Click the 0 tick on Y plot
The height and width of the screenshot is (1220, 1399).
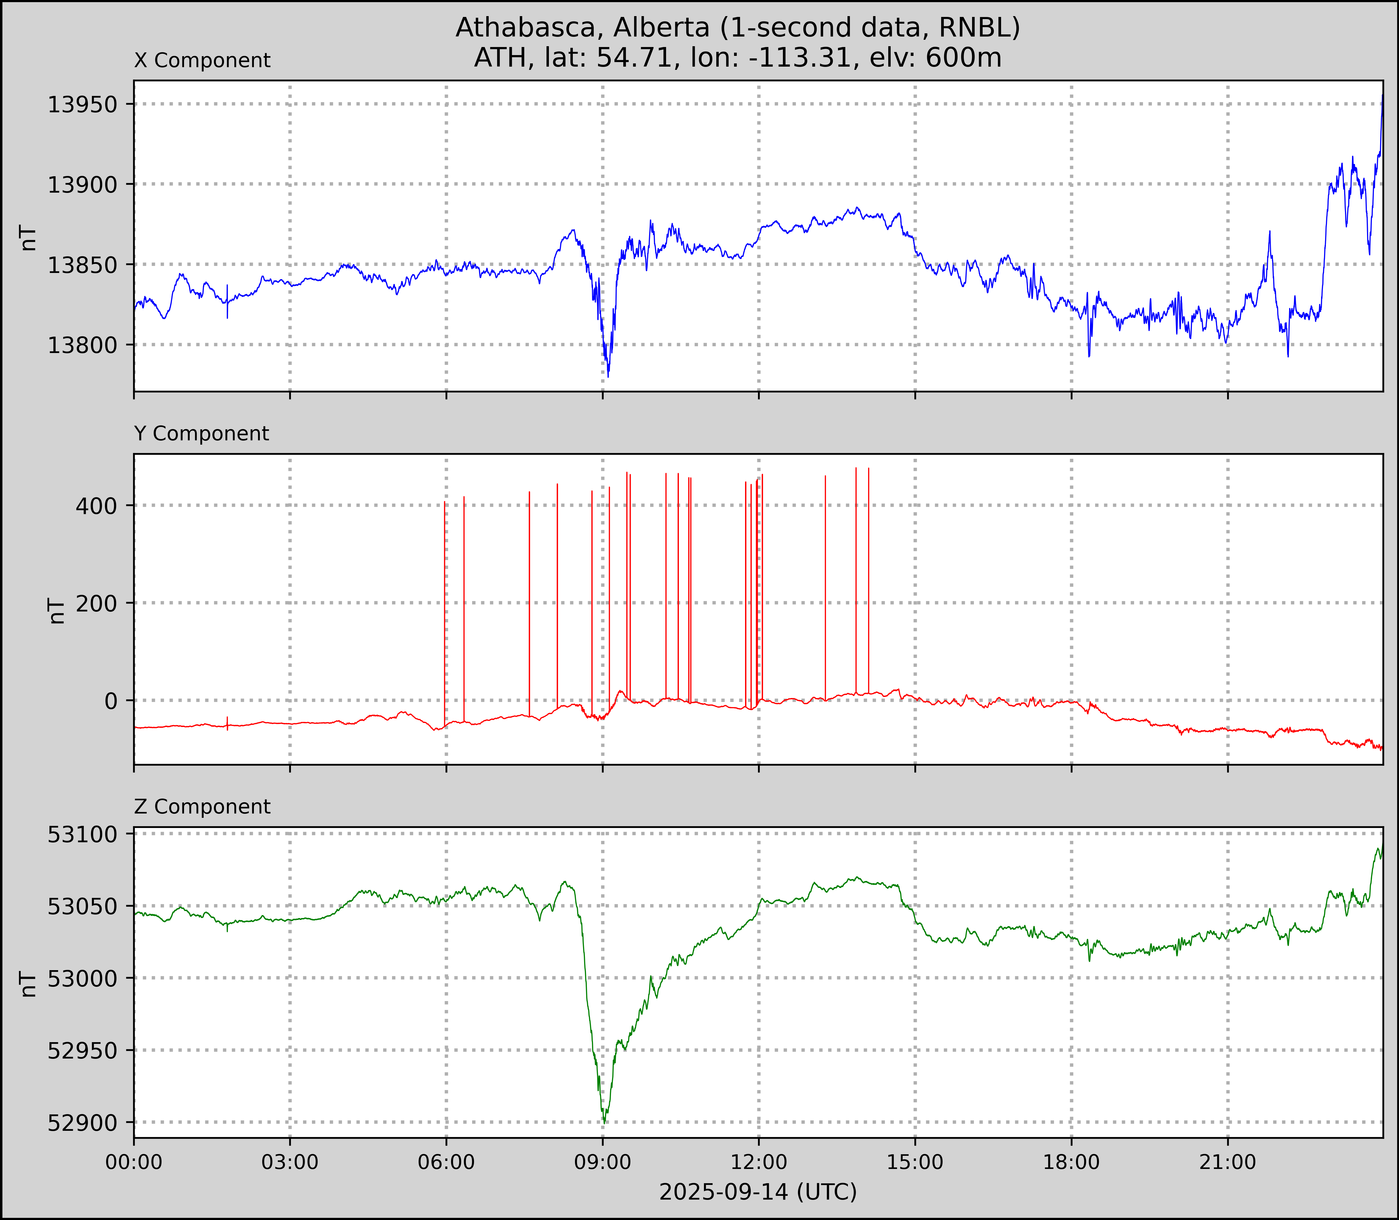pos(111,701)
